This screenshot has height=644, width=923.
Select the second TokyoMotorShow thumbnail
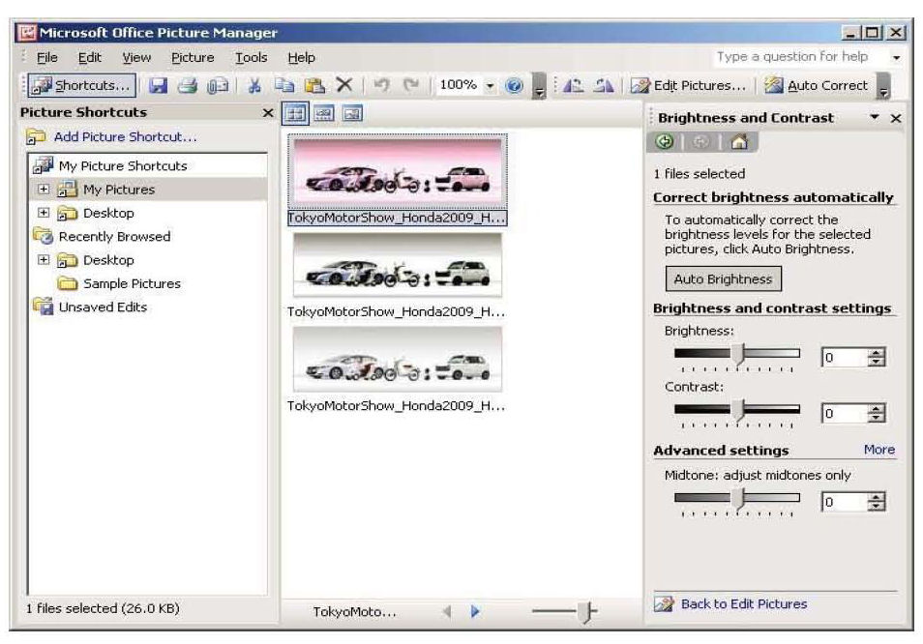pyautogui.click(x=397, y=265)
